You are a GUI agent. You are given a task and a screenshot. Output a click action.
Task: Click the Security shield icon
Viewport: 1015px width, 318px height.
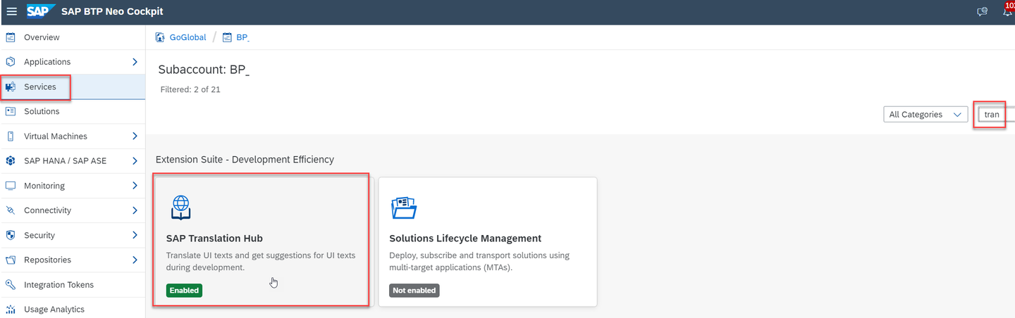pyautogui.click(x=11, y=235)
